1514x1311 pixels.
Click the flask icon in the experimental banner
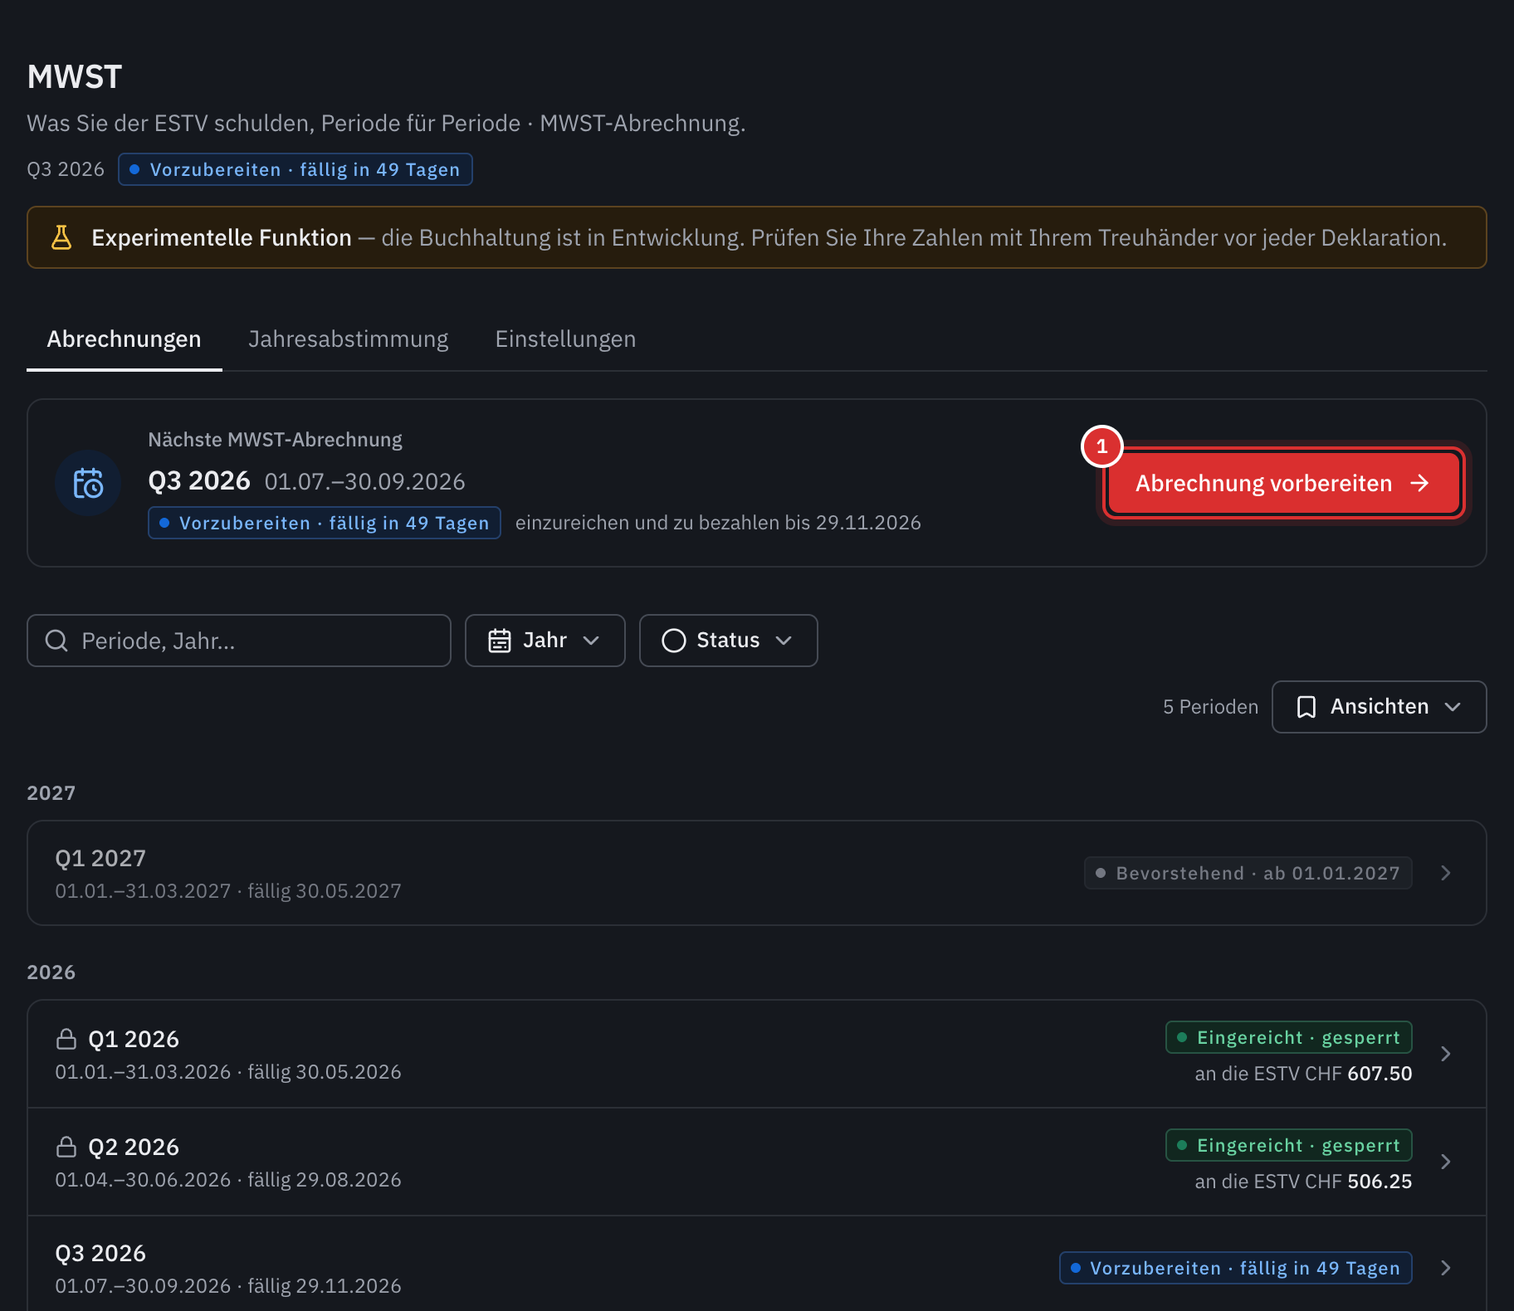pos(61,237)
